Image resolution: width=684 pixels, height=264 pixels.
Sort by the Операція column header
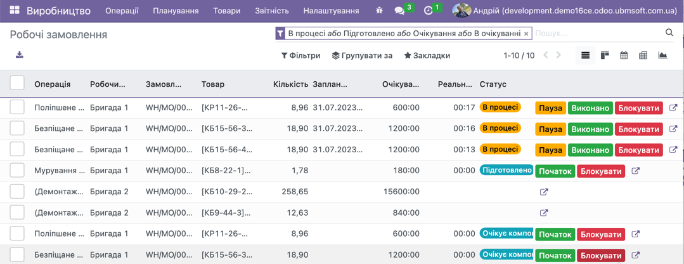tap(53, 84)
